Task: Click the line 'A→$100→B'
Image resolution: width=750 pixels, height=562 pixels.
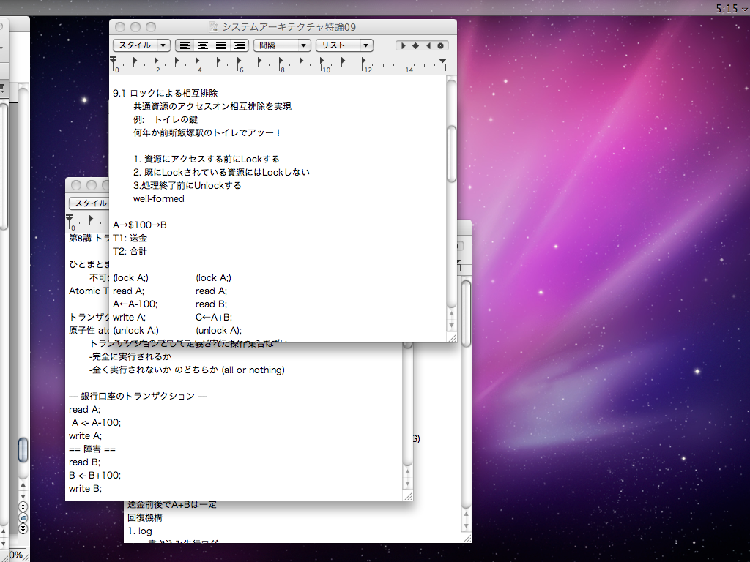Action: pos(140,225)
